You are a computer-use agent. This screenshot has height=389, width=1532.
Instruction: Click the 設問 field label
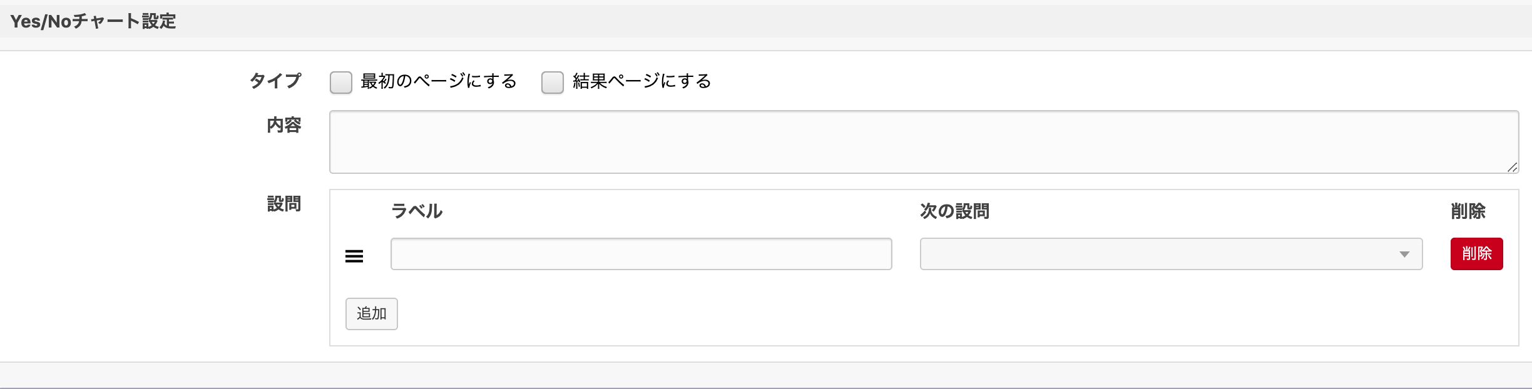pyautogui.click(x=284, y=204)
